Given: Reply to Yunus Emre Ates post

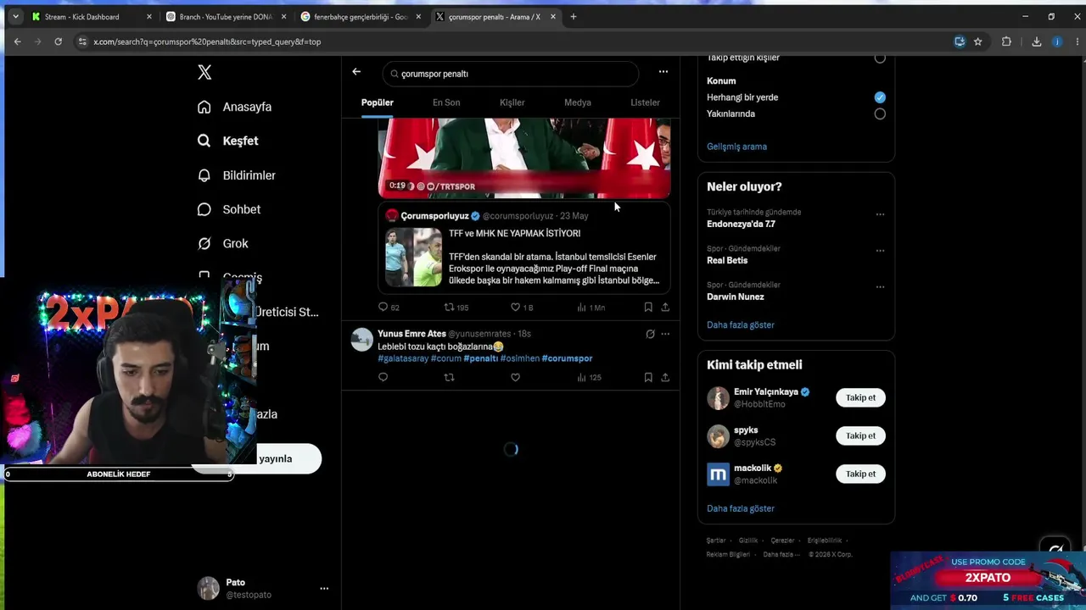Looking at the screenshot, I should [383, 377].
